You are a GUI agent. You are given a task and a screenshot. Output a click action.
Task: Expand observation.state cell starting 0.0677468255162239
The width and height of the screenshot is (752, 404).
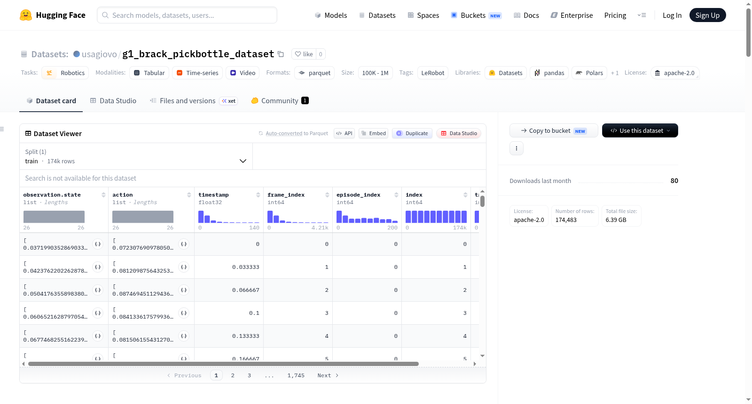[x=98, y=336]
